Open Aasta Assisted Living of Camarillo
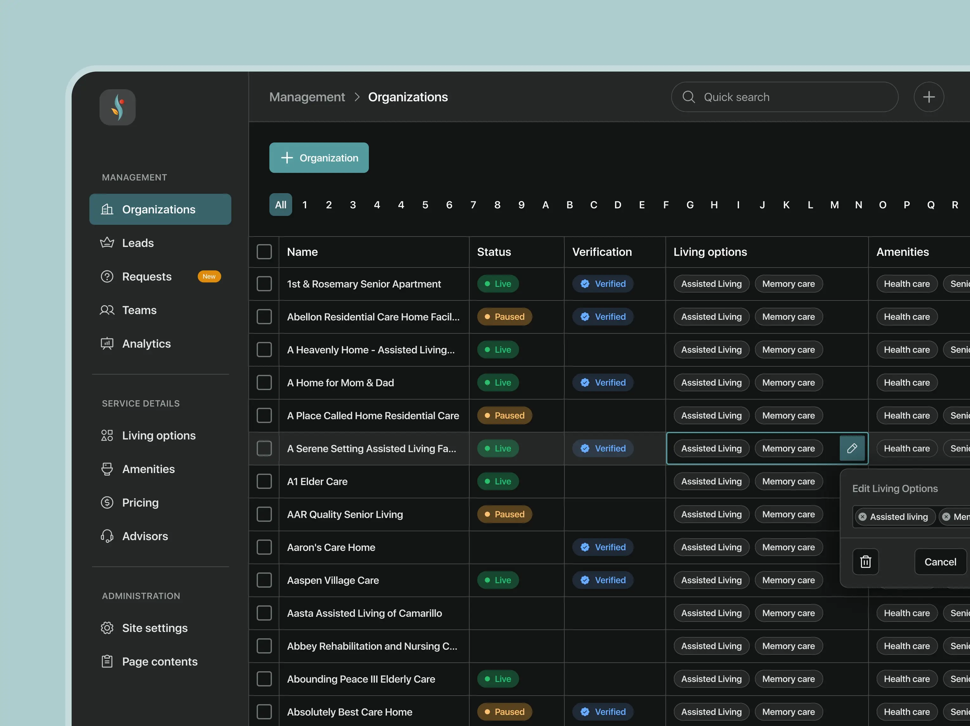 tap(364, 613)
